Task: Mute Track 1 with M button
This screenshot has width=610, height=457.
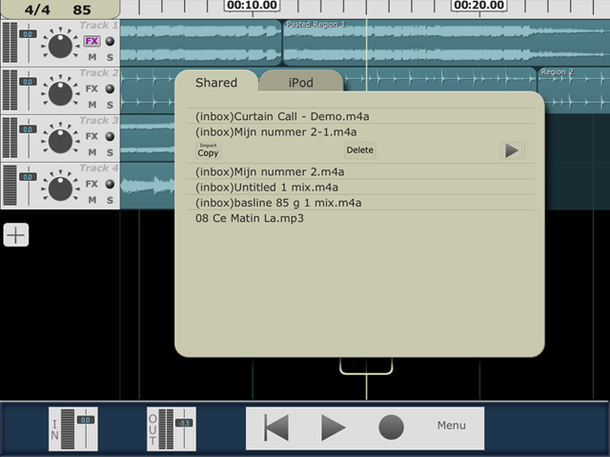Action: click(92, 57)
